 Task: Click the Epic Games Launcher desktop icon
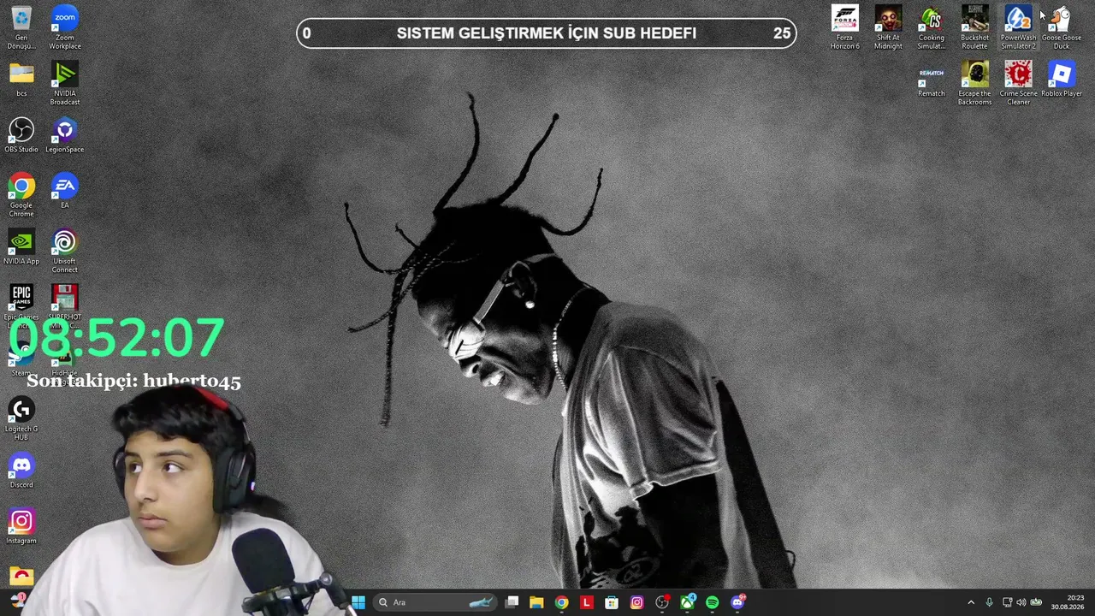pyautogui.click(x=21, y=304)
